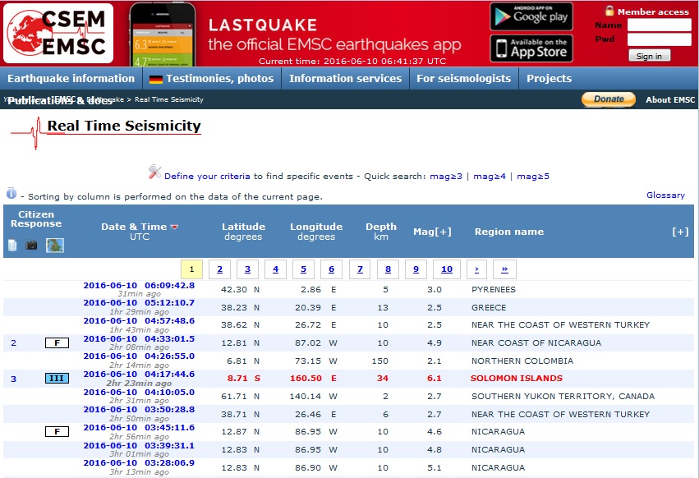Open Earthquake information menu
Image resolution: width=699 pixels, height=478 pixels.
coord(71,79)
